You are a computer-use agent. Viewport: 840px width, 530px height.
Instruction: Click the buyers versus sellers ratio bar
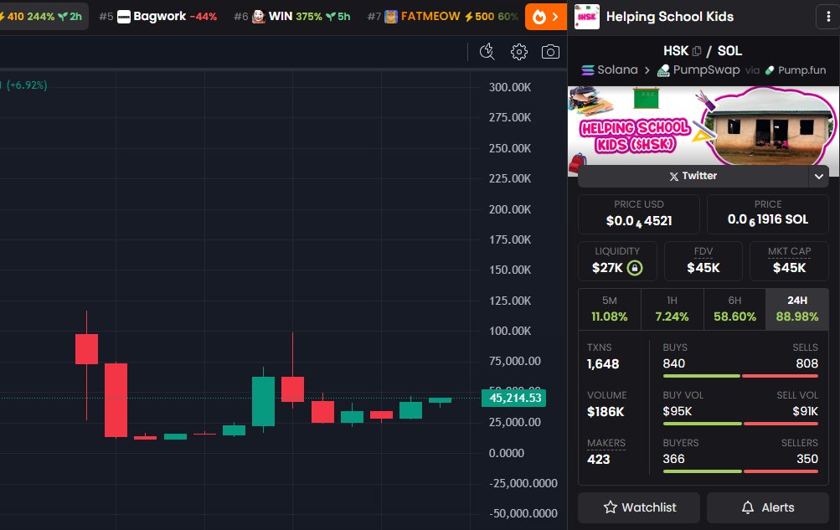740,471
